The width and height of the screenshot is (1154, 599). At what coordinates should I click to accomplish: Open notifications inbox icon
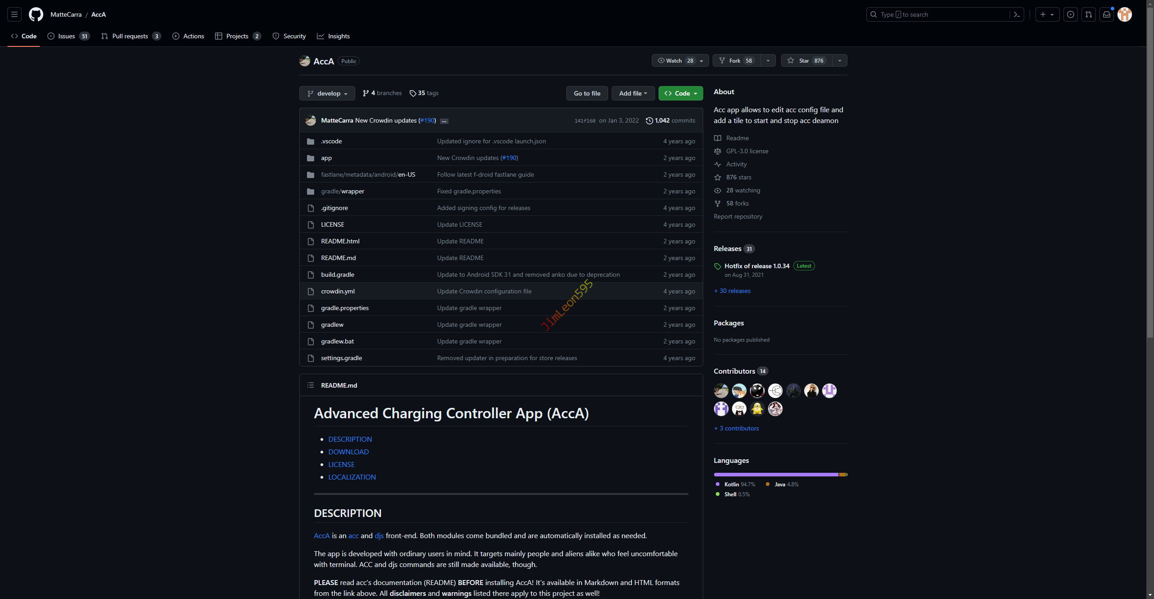point(1107,14)
